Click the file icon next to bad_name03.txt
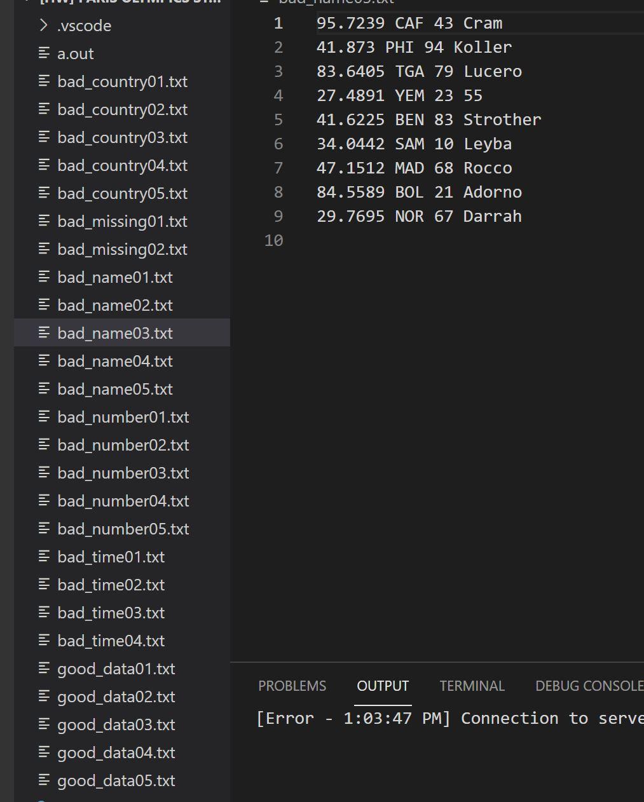Viewport: 644px width, 802px height. click(44, 333)
